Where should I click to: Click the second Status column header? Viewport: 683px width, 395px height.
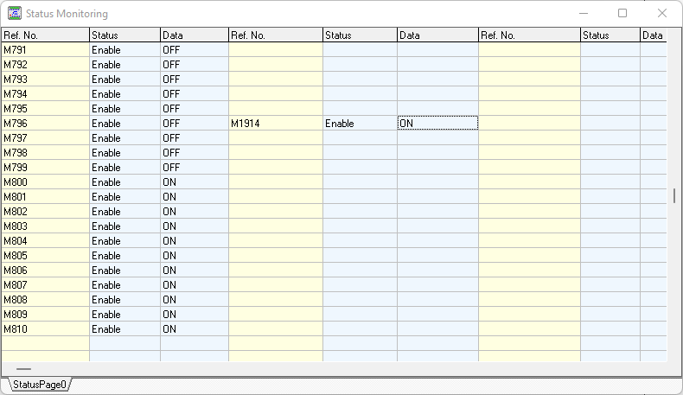coord(359,35)
